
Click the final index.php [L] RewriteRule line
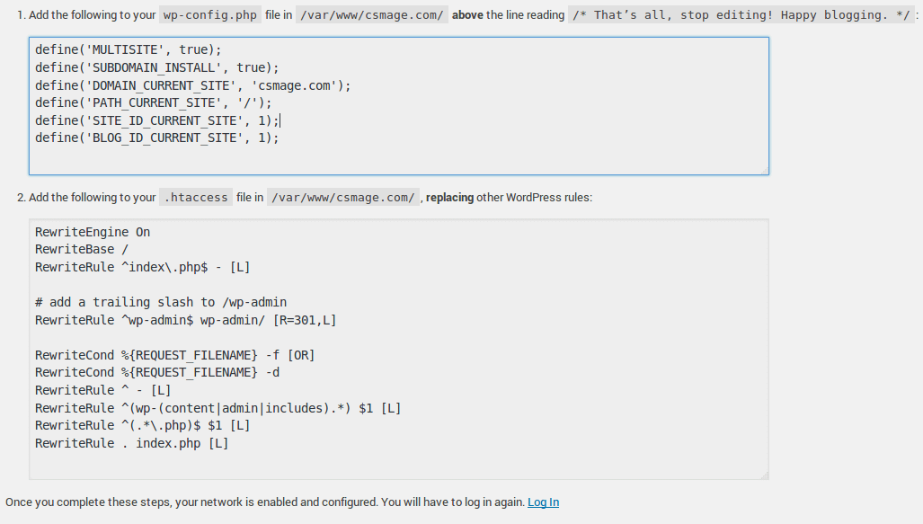point(131,443)
